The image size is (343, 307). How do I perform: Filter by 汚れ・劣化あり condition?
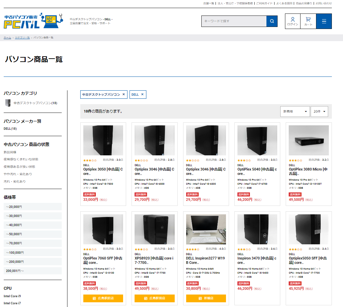[x=15, y=182]
